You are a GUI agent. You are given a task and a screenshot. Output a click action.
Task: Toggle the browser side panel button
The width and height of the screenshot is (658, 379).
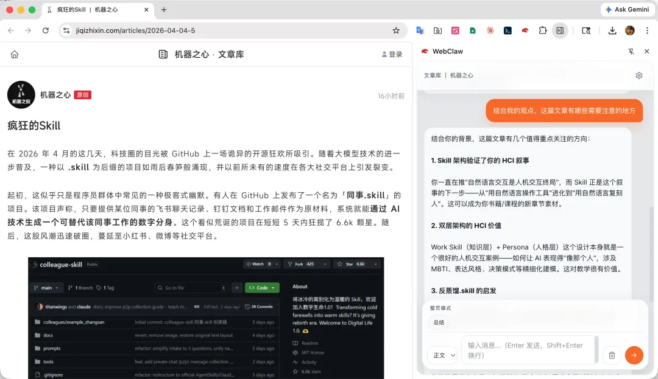point(561,30)
